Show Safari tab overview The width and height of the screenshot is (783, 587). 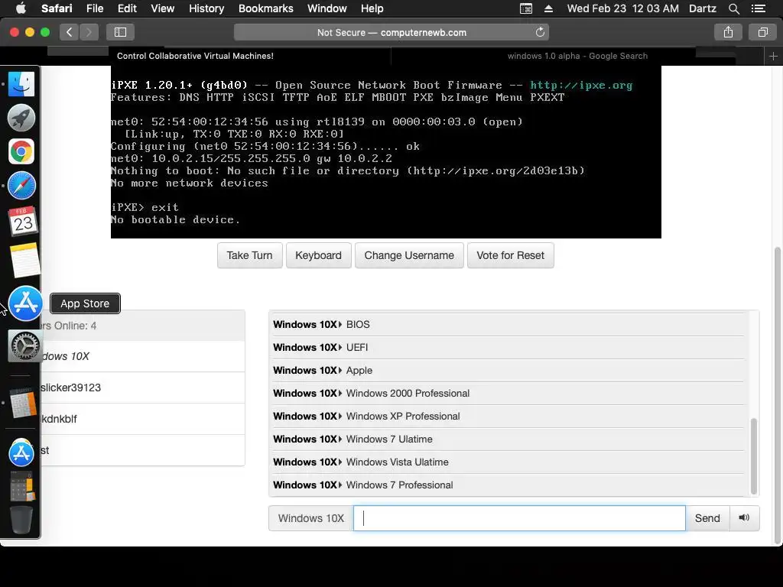[762, 32]
